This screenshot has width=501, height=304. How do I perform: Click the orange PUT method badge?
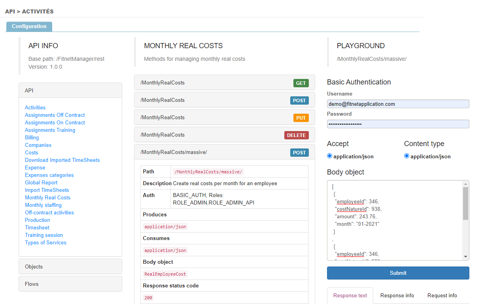[301, 118]
